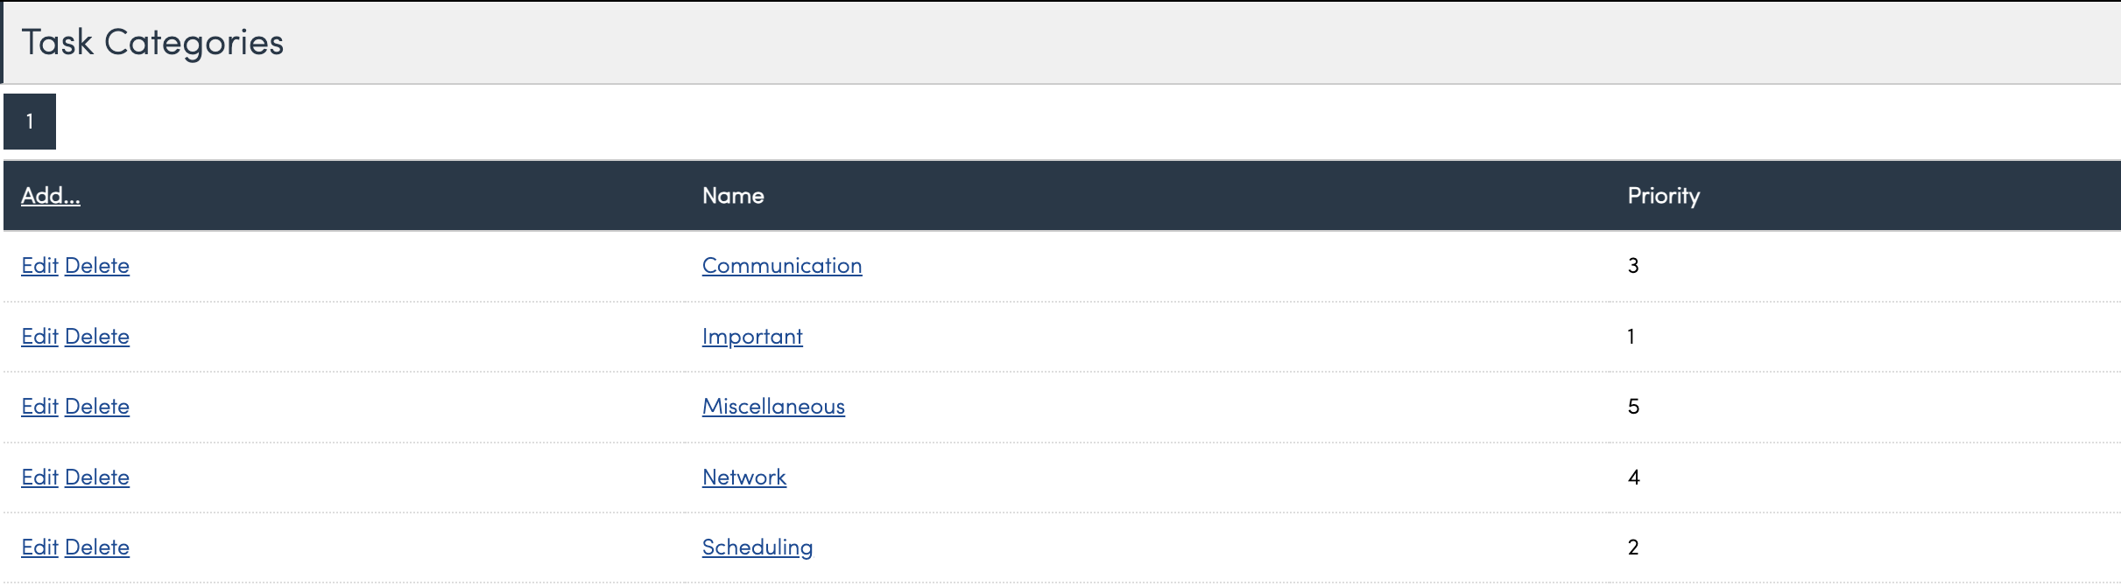Viewport: 2121px width, 586px height.
Task: Edit the Scheduling category
Action: pos(39,547)
